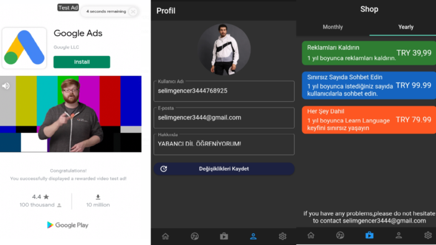Open home icon in Profil bottom bar
This screenshot has height=245, width=436.
click(x=166, y=236)
